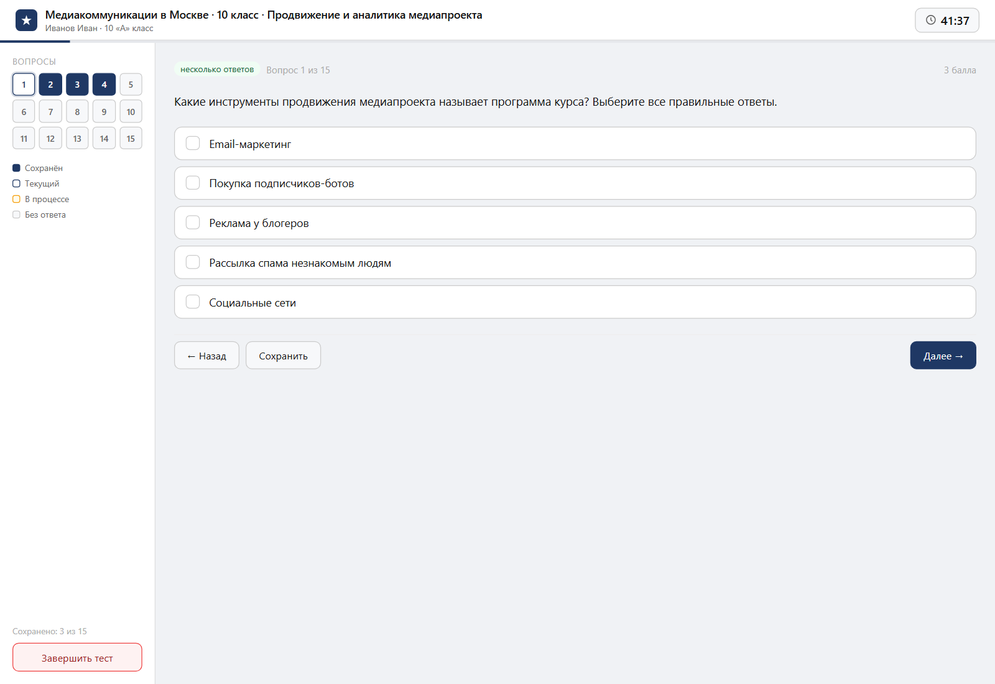995x684 pixels.
Task: Open the last question 15
Action: click(x=131, y=139)
